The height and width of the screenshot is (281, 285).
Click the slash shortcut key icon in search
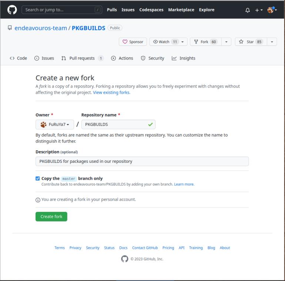(98, 10)
